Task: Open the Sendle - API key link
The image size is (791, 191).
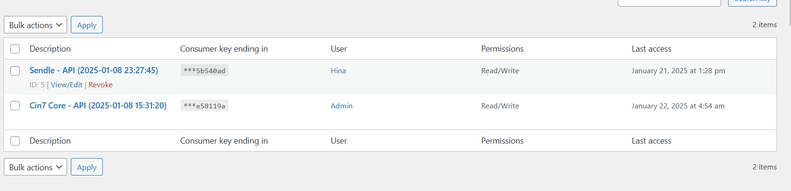Action: (93, 70)
